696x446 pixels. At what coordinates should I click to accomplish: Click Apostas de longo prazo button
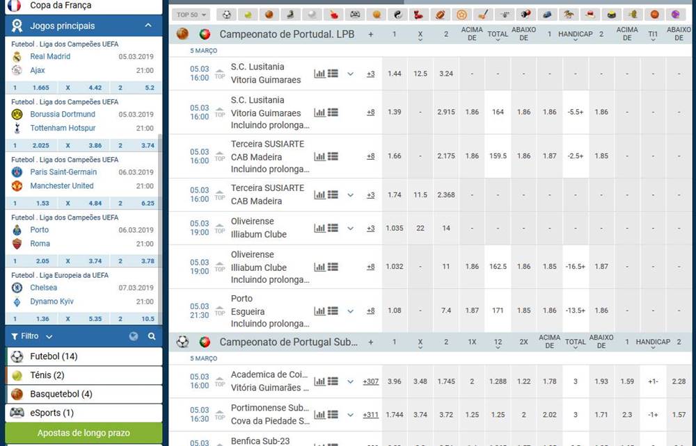pos(84,433)
